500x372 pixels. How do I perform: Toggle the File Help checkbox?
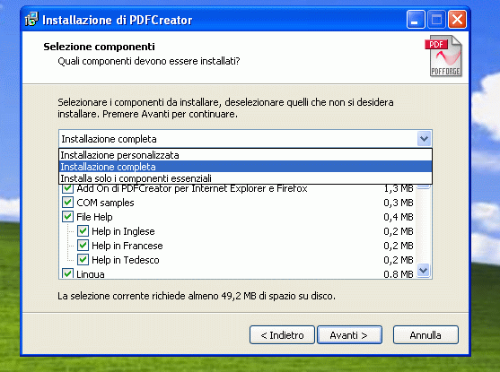coord(67,217)
